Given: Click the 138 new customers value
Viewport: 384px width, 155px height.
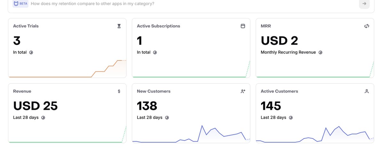Looking at the screenshot, I should click(147, 106).
